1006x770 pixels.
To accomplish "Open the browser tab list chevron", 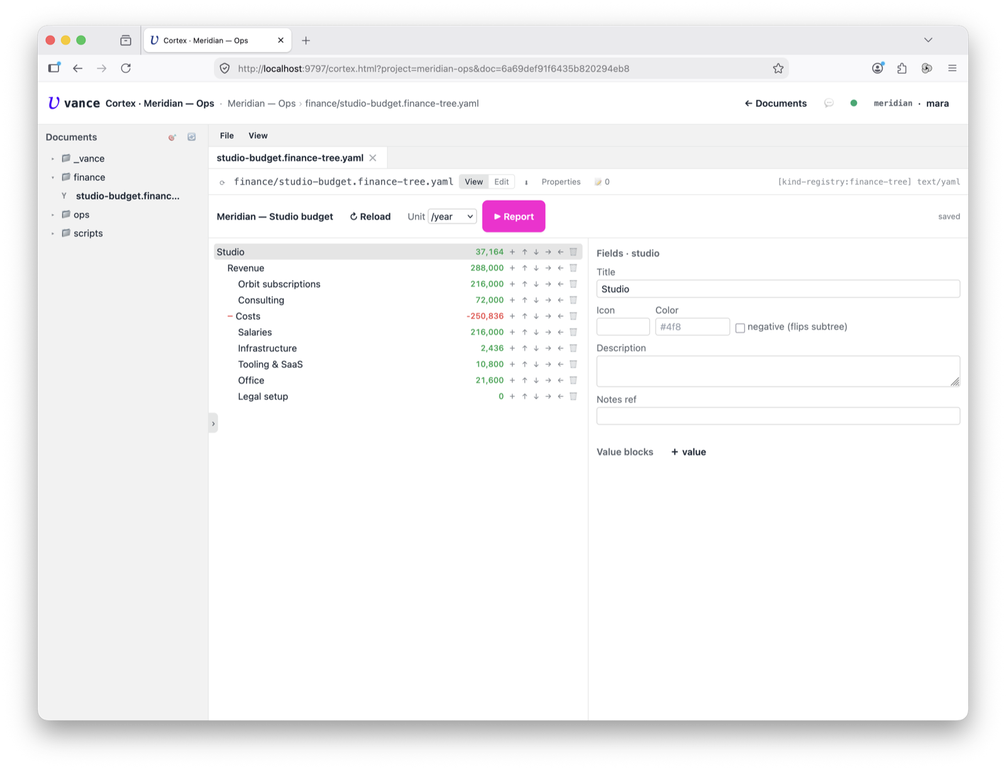I will (928, 40).
